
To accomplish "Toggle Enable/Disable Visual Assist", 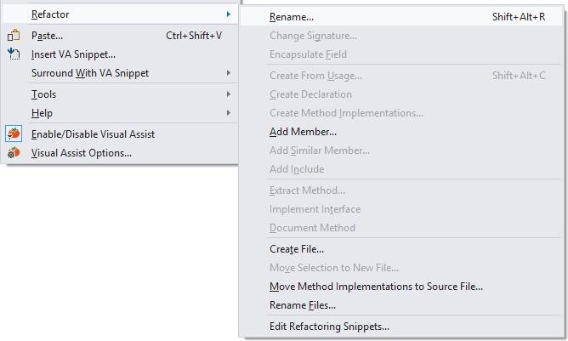I will [93, 134].
